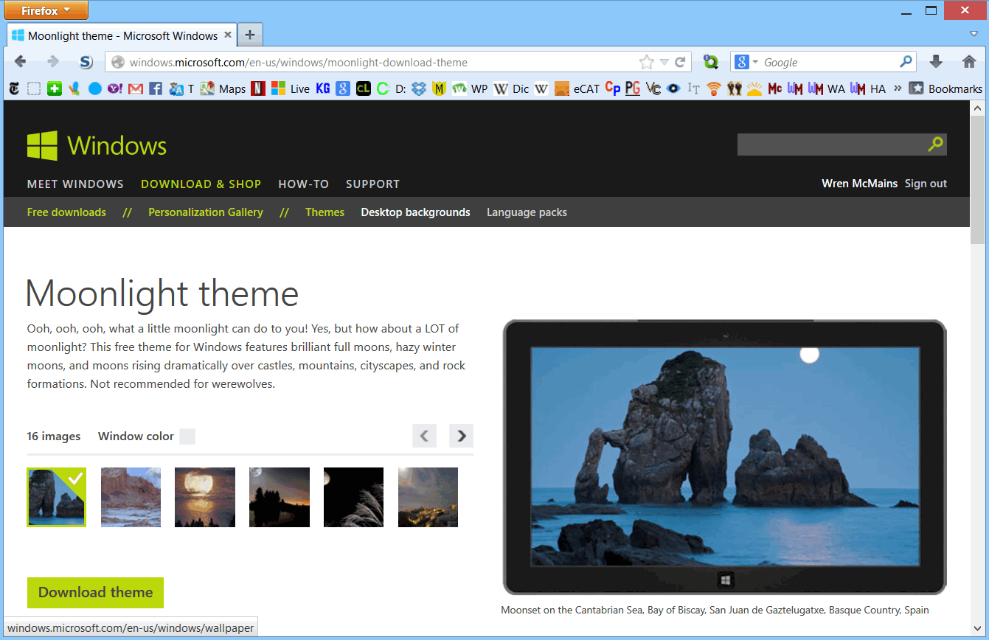
Task: Click the Windows site search magnifier
Action: (935, 145)
